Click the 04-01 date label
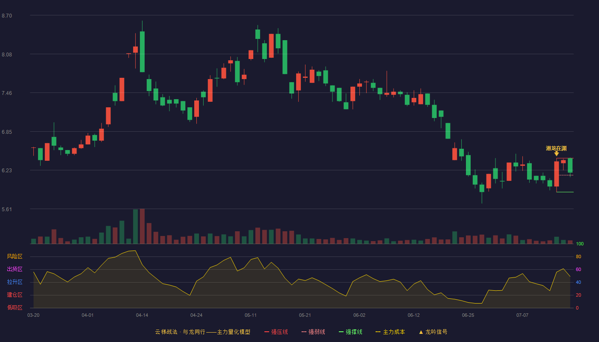The image size is (599, 342). point(88,315)
